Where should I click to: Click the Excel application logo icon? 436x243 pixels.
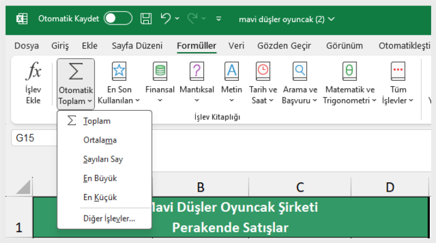[x=22, y=19]
